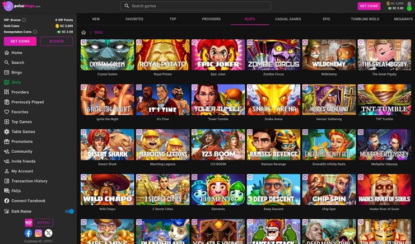Click the Providers grid icon
Viewport: 415px width, 244px height.
7,92
